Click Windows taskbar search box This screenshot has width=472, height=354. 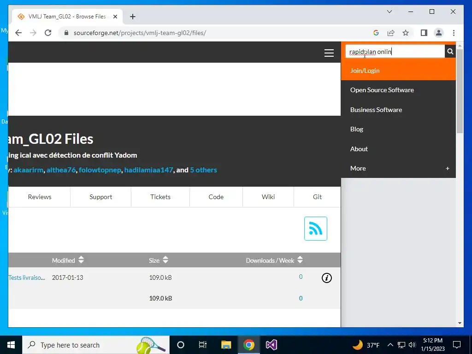tap(96, 345)
